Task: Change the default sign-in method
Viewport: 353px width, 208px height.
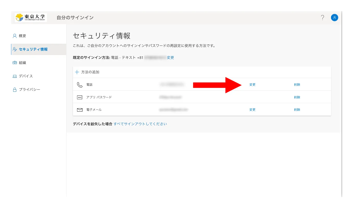Action: point(170,58)
